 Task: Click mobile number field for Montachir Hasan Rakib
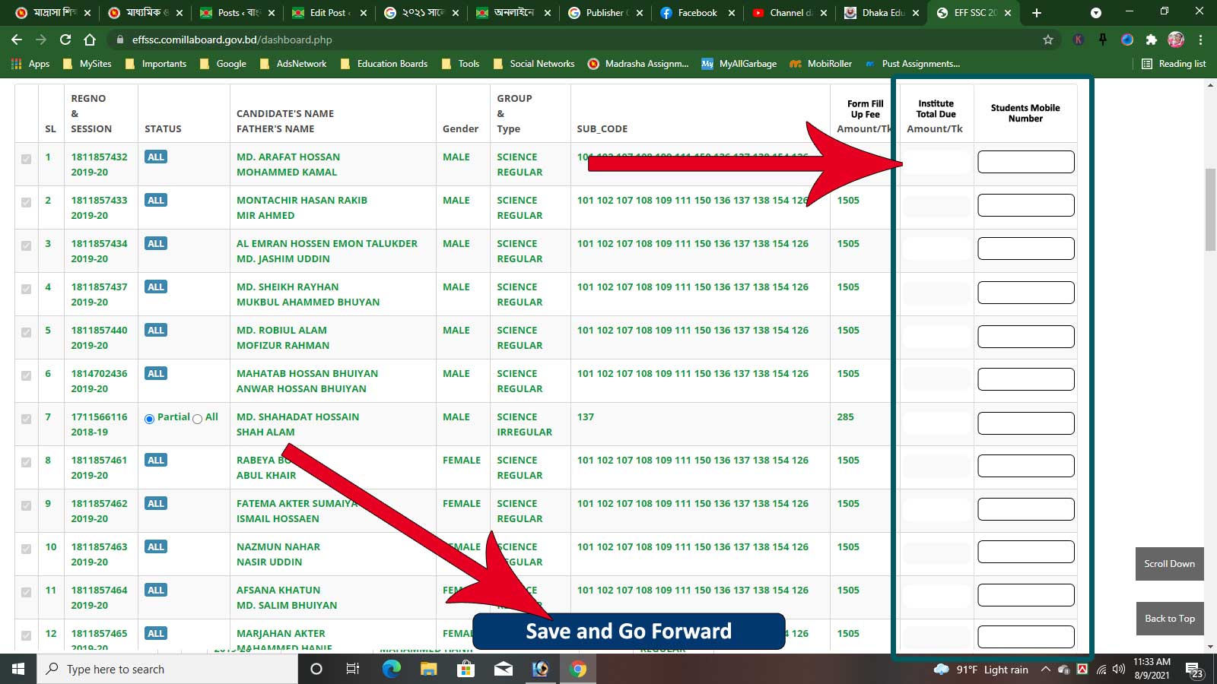click(1025, 205)
